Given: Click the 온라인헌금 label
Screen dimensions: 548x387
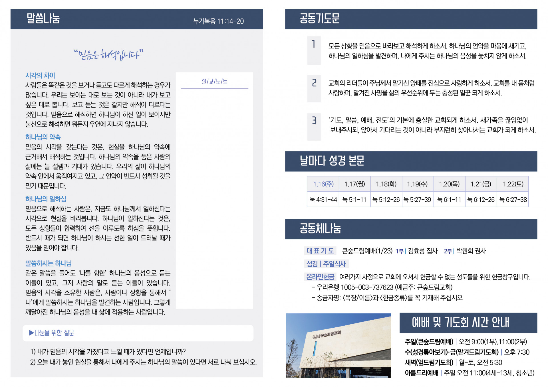Looking at the screenshot, I should (320, 277).
